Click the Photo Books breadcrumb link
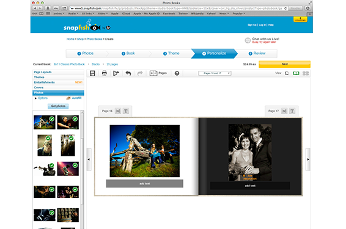 94,39
